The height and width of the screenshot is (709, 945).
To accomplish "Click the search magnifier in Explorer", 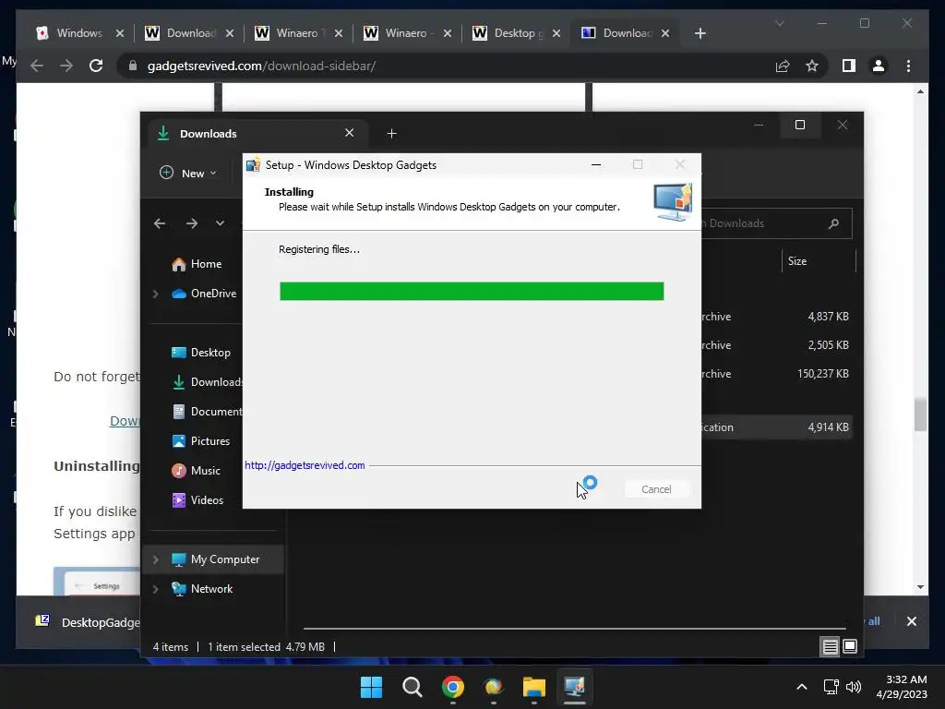I will tap(834, 223).
